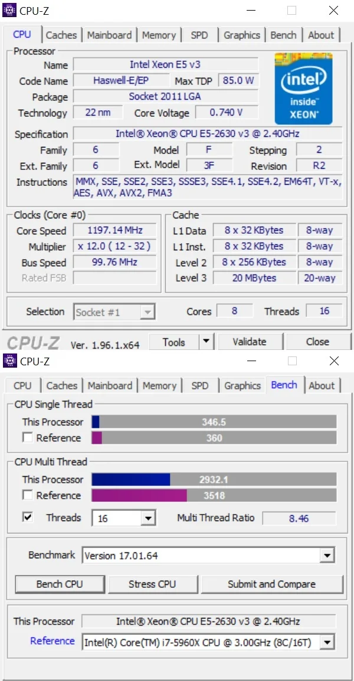Click Multi Thread This Processor bar 2932.1

[214, 480]
